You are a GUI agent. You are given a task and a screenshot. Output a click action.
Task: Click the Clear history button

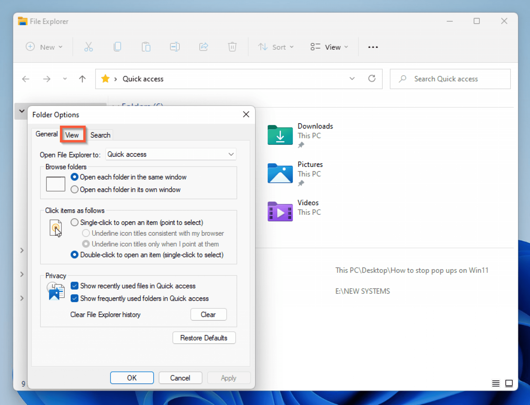tap(209, 315)
